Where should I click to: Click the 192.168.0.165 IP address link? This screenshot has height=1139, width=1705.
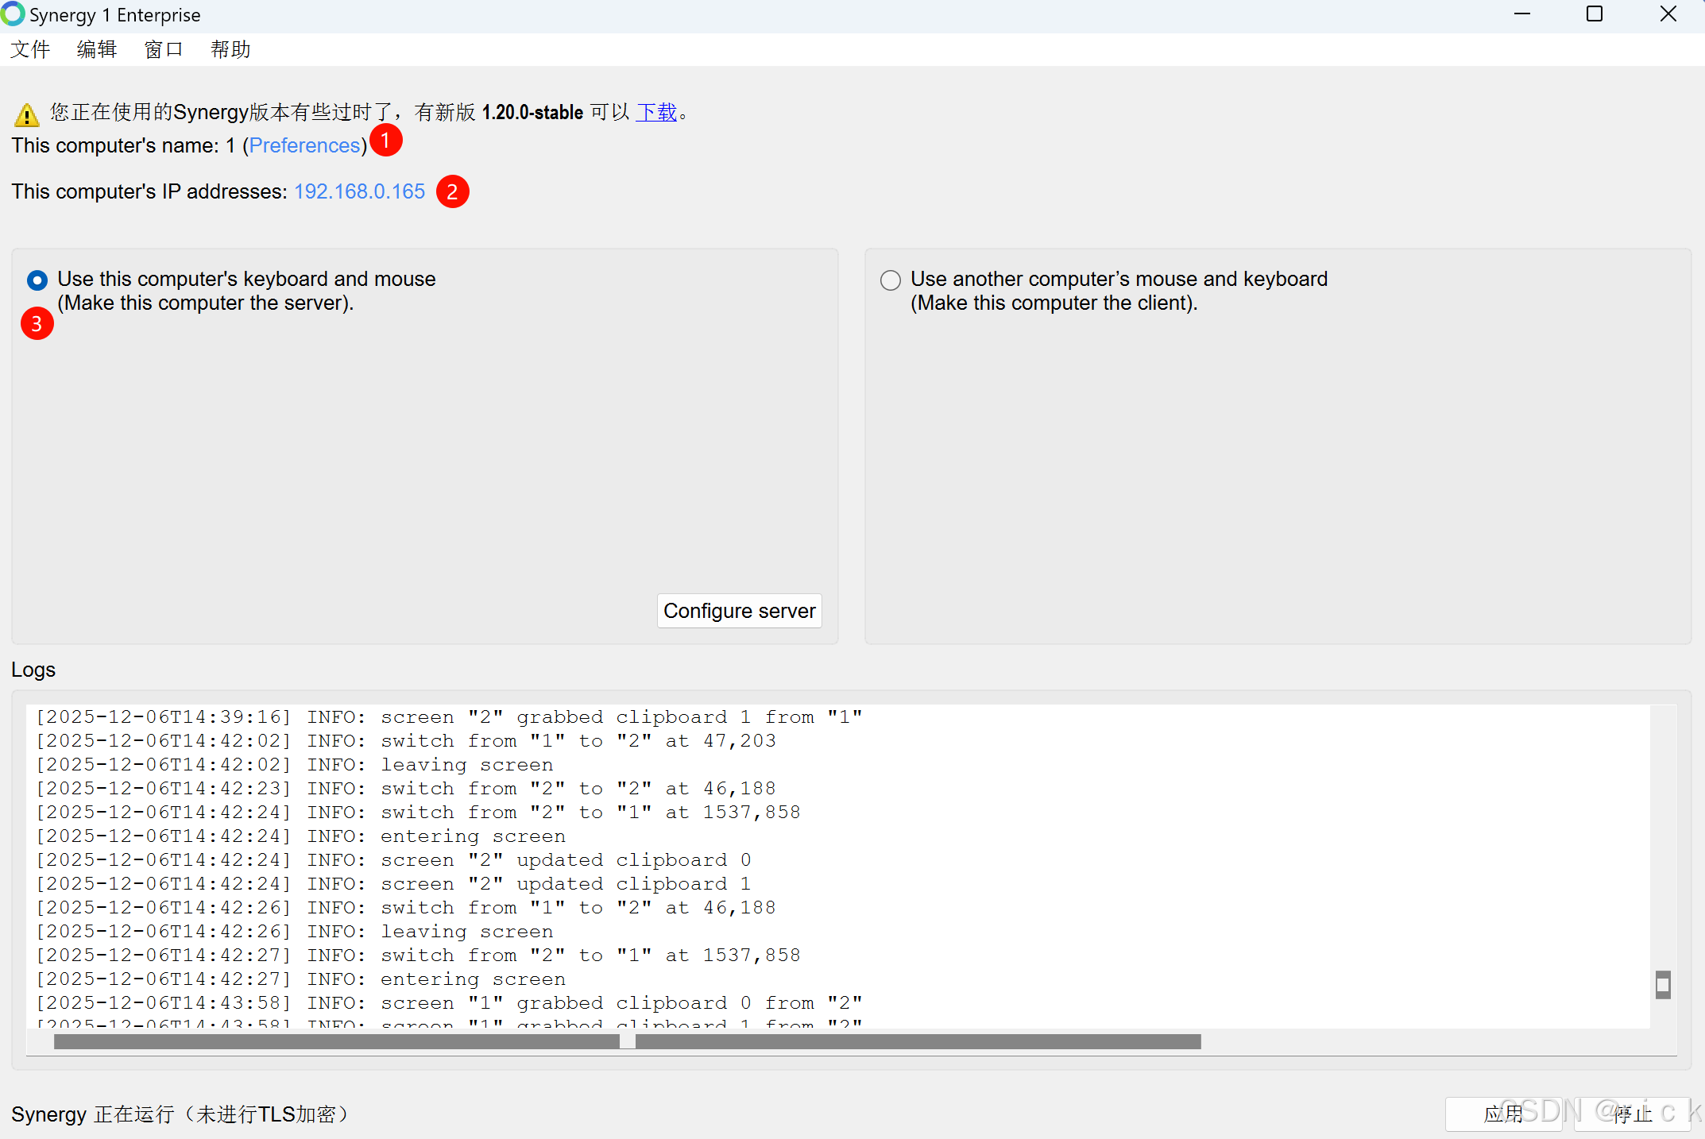359,191
